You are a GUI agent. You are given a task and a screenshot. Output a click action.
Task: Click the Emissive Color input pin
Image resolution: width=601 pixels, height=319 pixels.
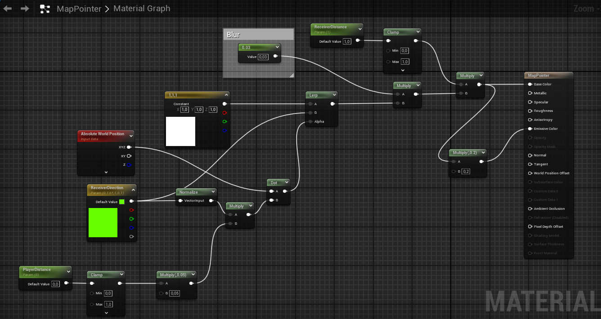click(530, 128)
